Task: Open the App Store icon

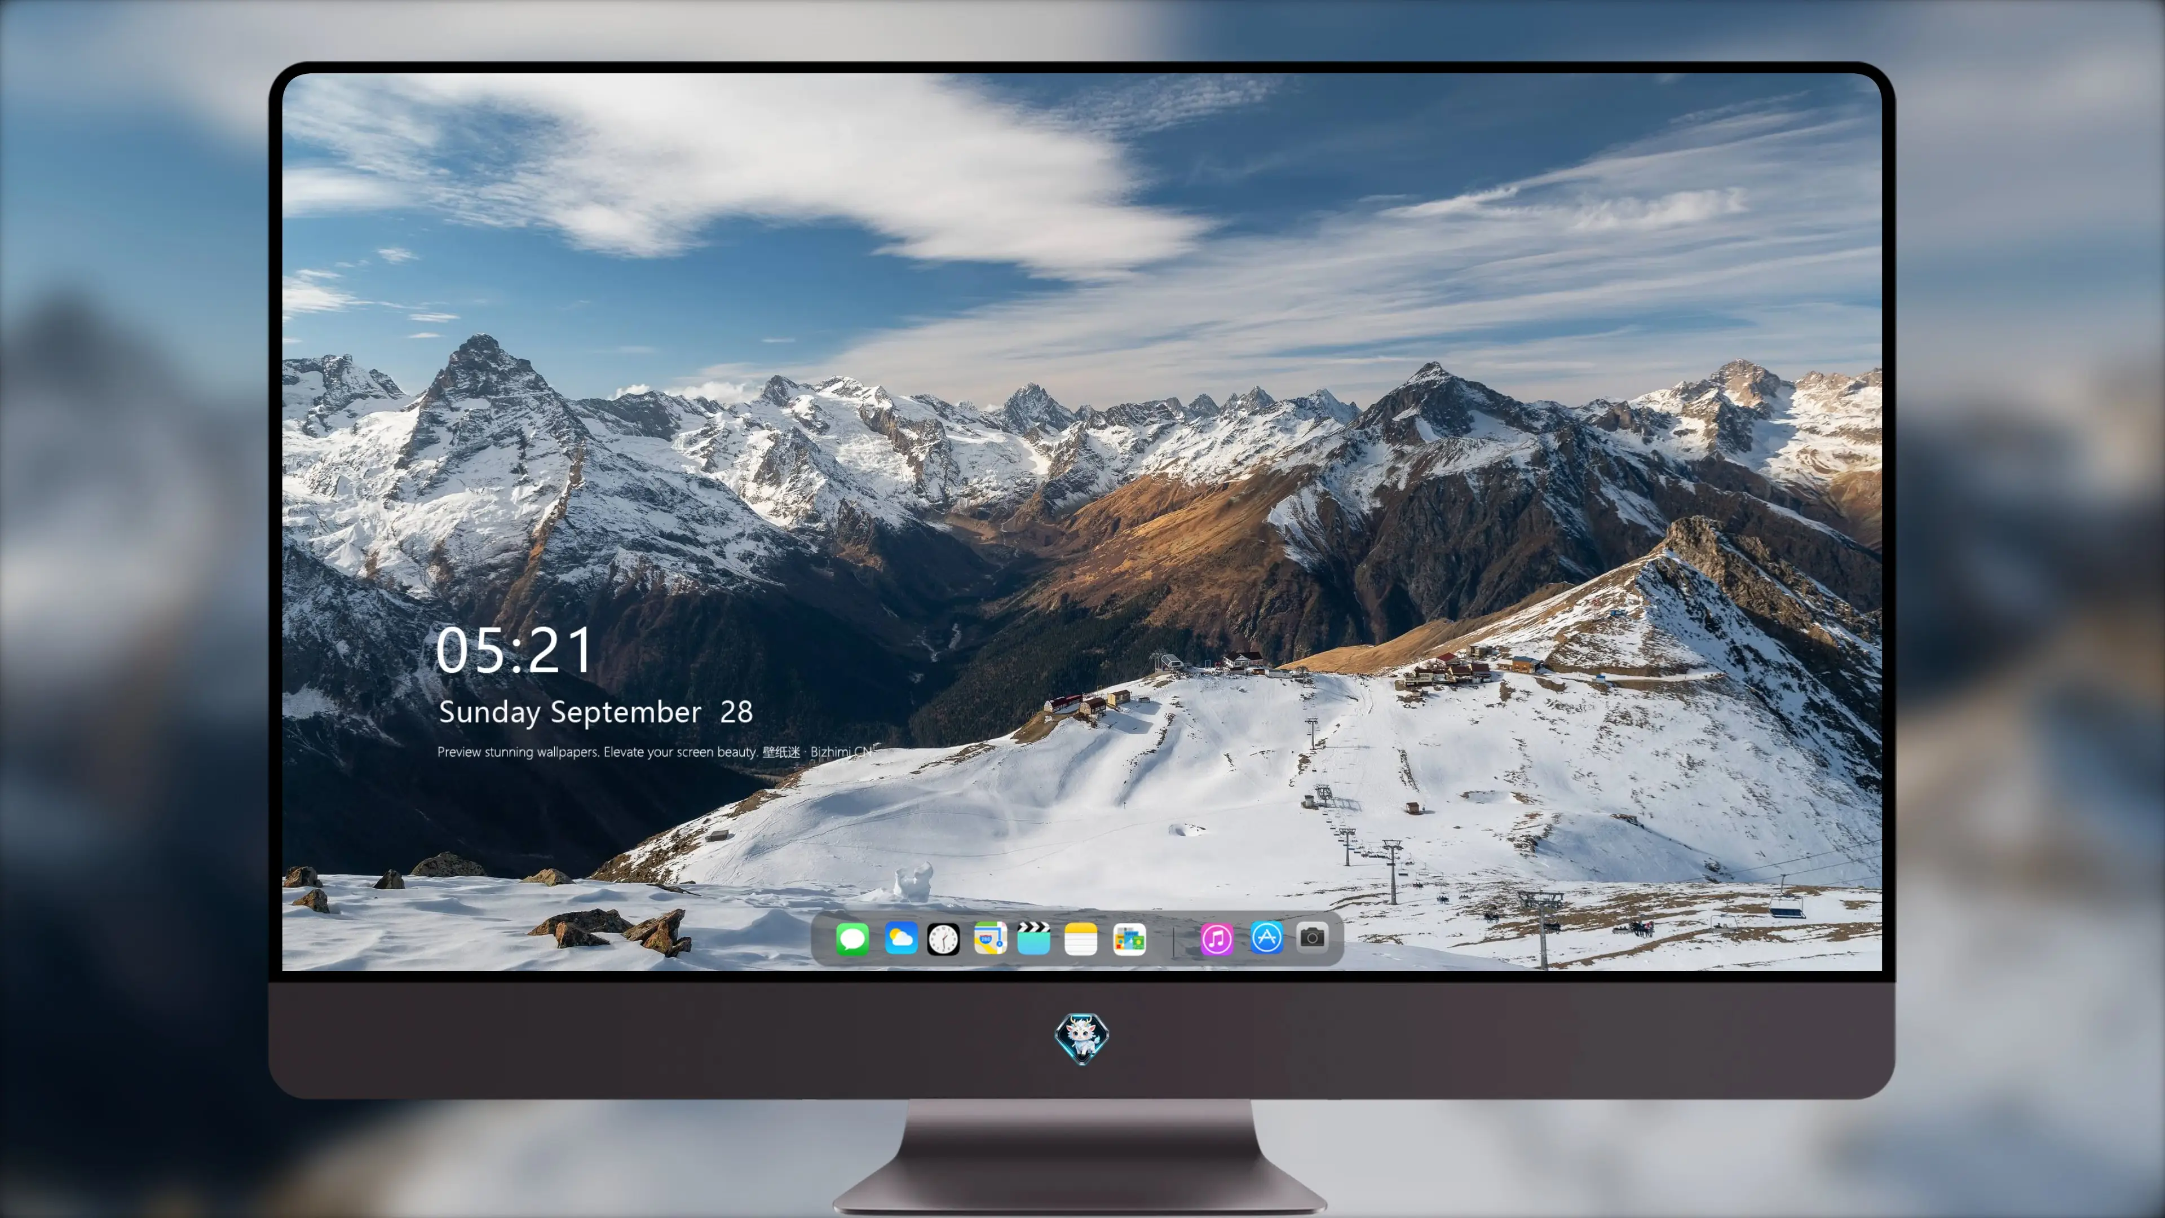Action: pos(1266,937)
